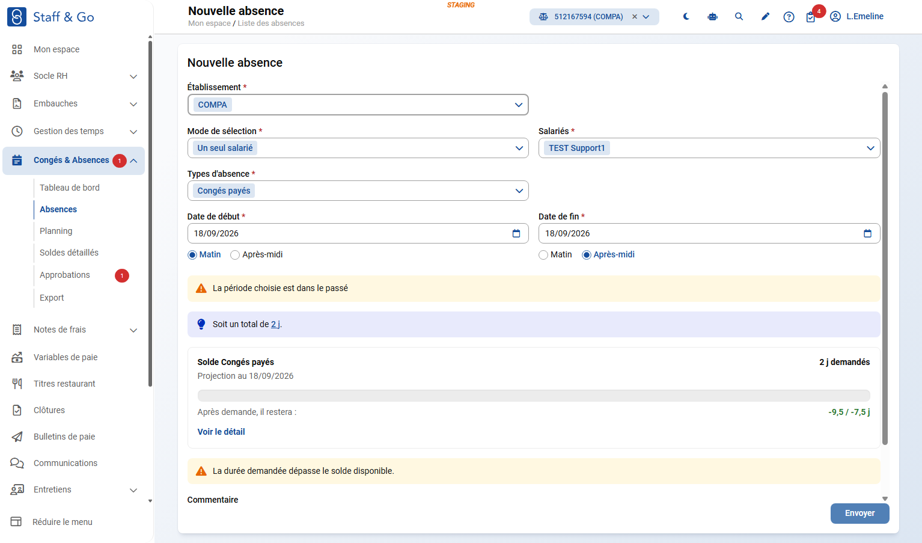This screenshot has width=922, height=543.
Task: Click the pencil edit icon in header
Action: tap(765, 17)
